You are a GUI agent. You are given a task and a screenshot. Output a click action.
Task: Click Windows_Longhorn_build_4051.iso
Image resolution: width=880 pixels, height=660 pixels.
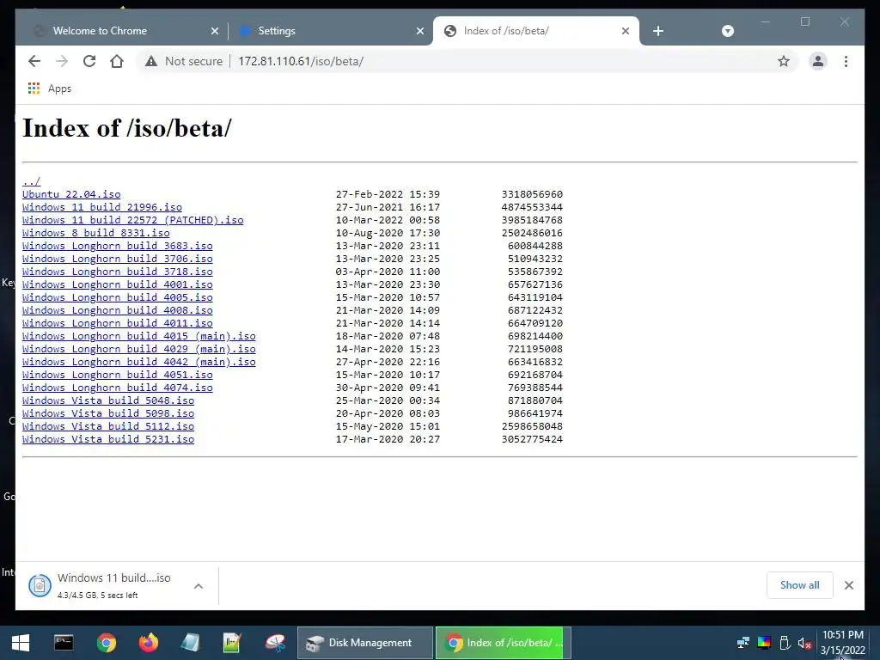(x=117, y=375)
